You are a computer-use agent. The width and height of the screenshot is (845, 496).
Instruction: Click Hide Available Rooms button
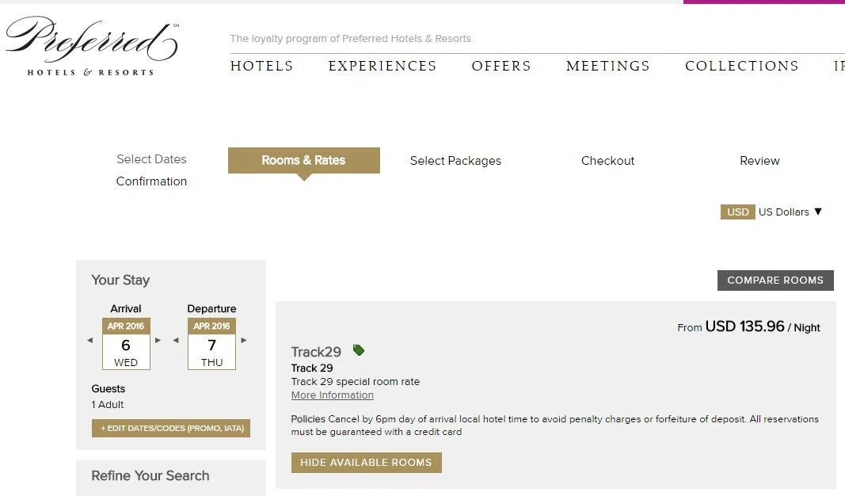367,463
